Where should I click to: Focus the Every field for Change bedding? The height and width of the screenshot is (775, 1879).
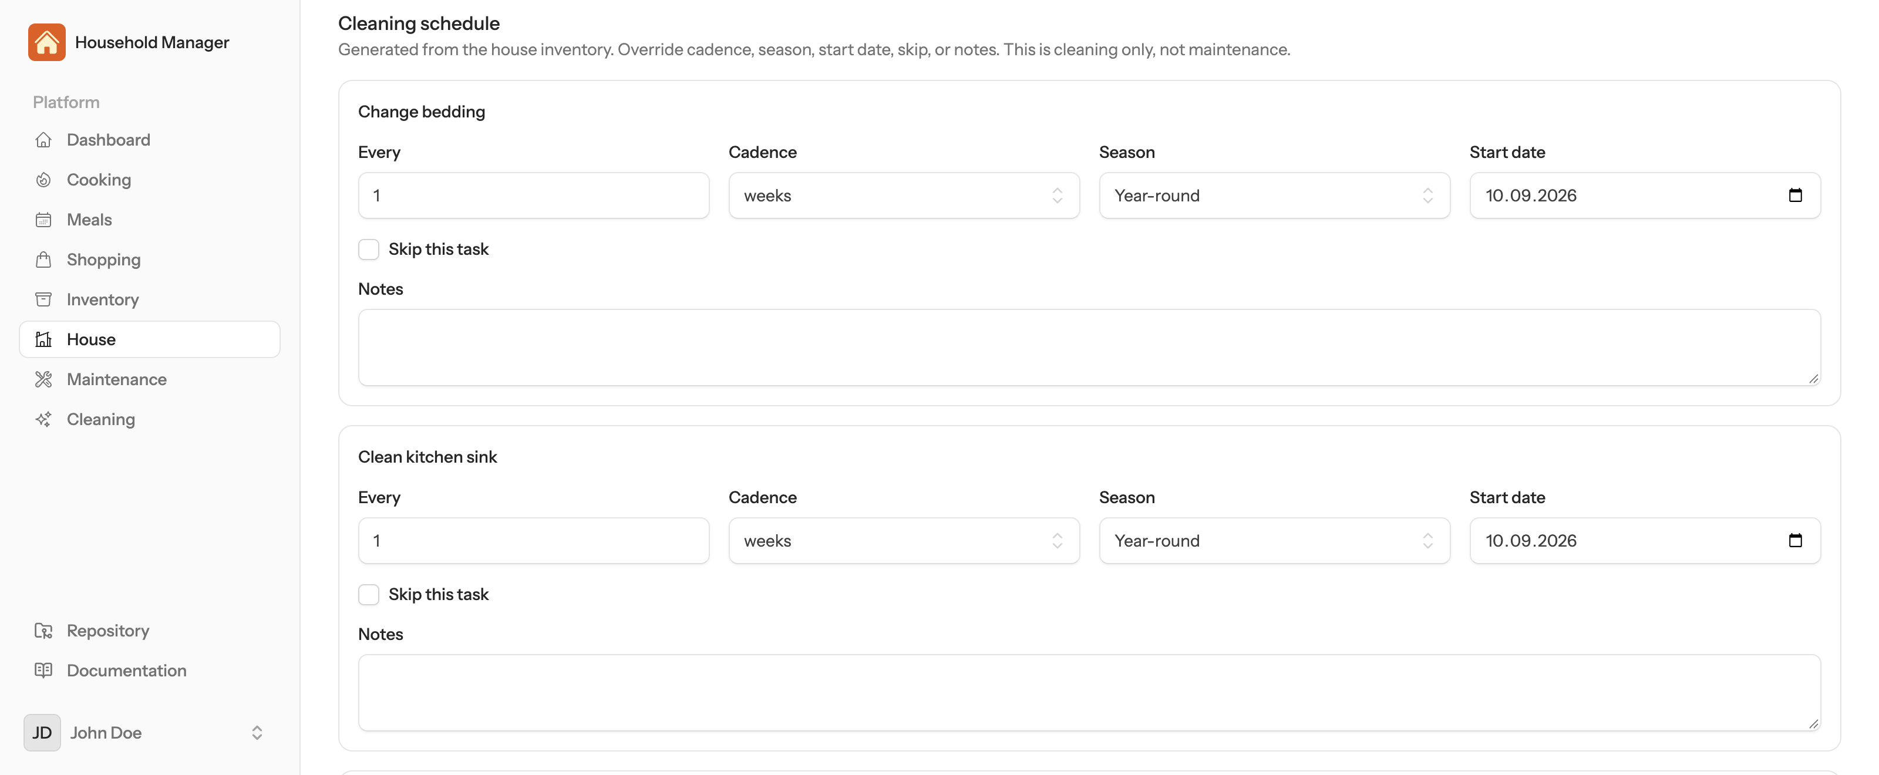(533, 196)
